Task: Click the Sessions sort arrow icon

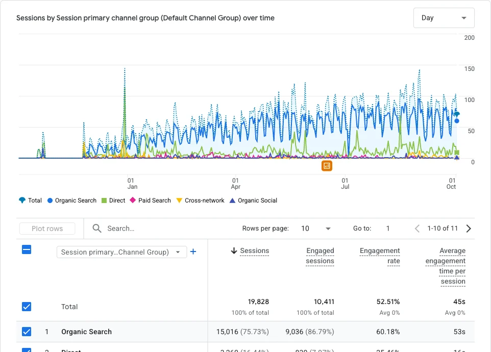Action: pos(234,250)
